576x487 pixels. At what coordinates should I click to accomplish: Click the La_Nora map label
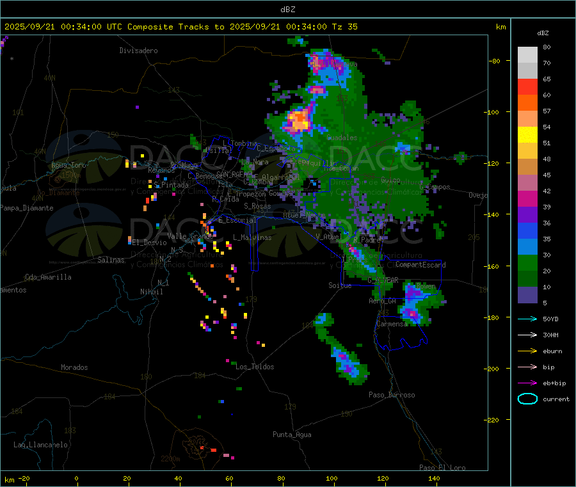tap(255, 162)
